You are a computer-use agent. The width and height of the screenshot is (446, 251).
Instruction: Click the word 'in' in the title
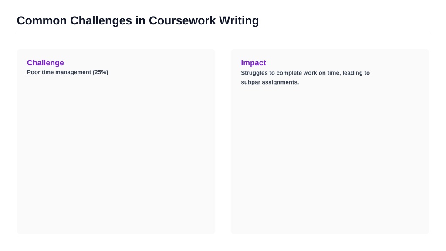click(141, 21)
